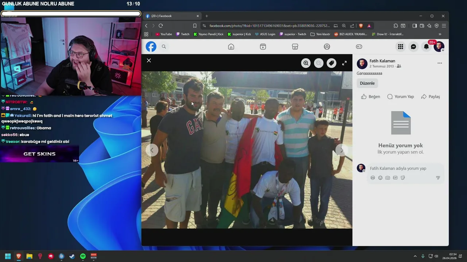Show the previous photo arrow
This screenshot has height=262, width=467.
tap(152, 150)
